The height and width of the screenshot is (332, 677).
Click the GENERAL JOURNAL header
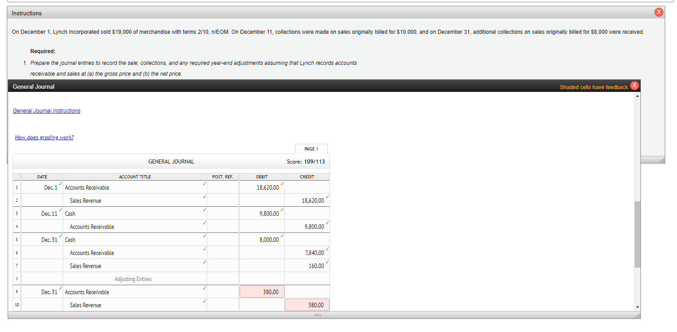tap(171, 161)
